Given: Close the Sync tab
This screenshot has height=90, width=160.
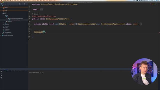Looking at the screenshot, I should coord(7,69).
